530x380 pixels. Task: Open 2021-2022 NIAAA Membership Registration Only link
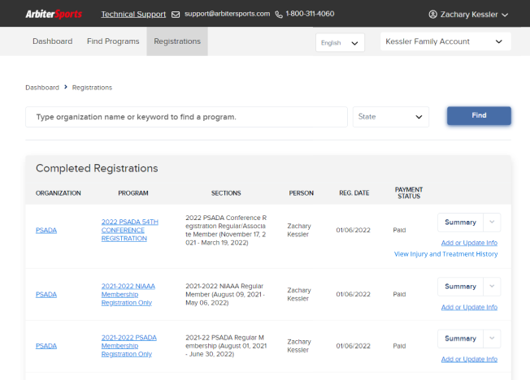(128, 295)
